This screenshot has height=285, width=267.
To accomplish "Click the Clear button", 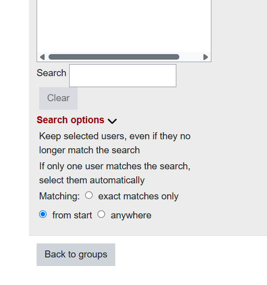I will coord(58,98).
